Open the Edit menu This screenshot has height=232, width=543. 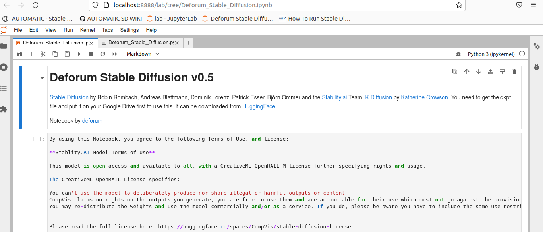(x=34, y=30)
